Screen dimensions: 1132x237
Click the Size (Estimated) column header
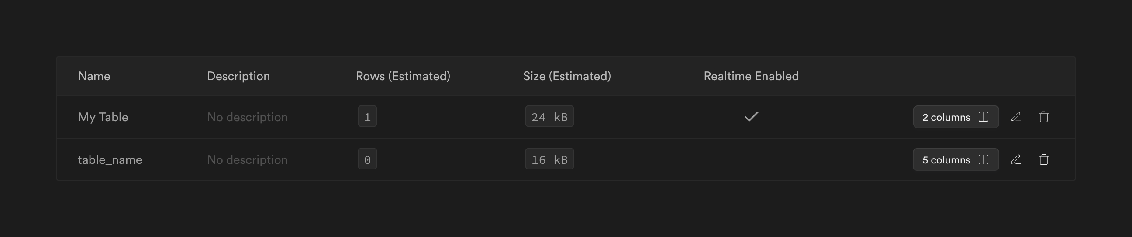567,76
